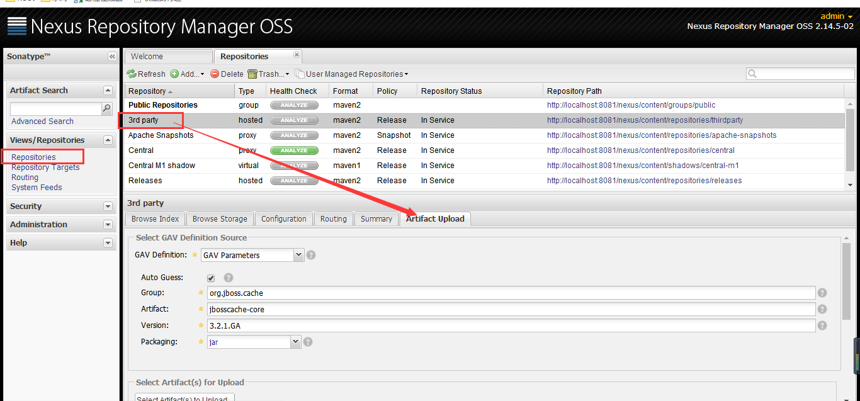Click the upload form vertical scrollbar

point(847,280)
